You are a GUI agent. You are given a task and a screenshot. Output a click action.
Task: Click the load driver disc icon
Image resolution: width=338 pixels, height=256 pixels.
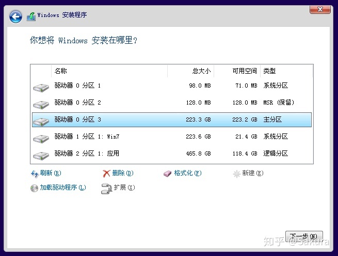[x=34, y=188]
